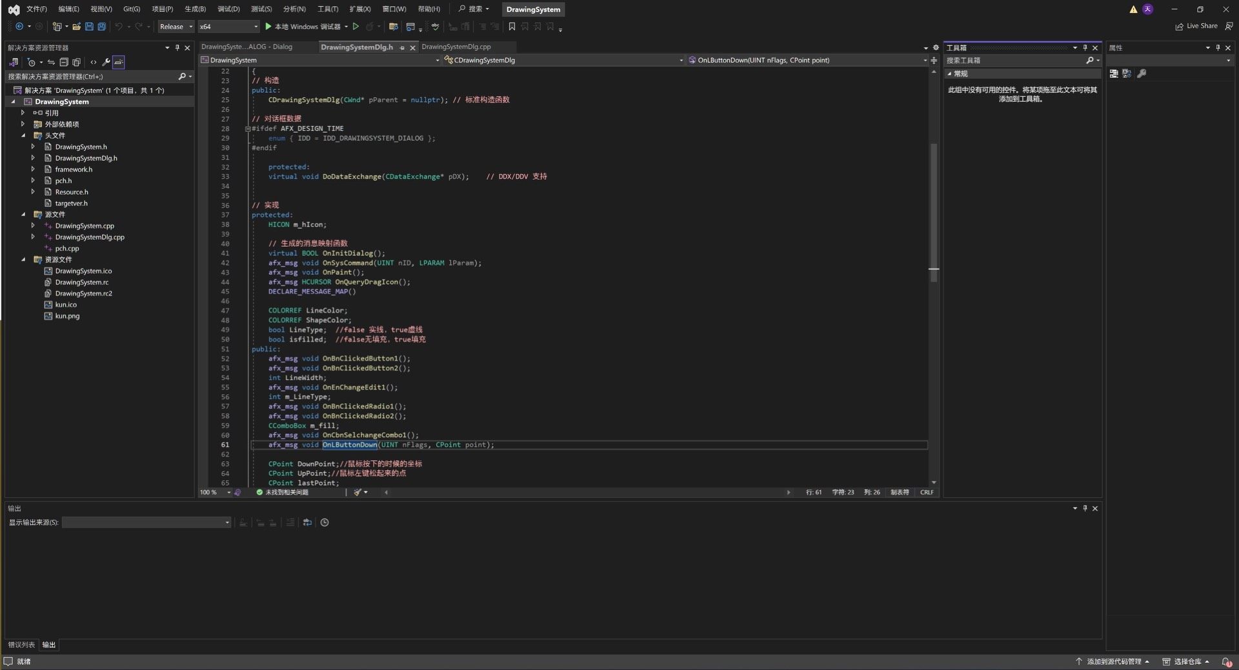The height and width of the screenshot is (670, 1239).
Task: Switch to the DrawingSystemDlg.cpp editor tab
Action: 456,47
